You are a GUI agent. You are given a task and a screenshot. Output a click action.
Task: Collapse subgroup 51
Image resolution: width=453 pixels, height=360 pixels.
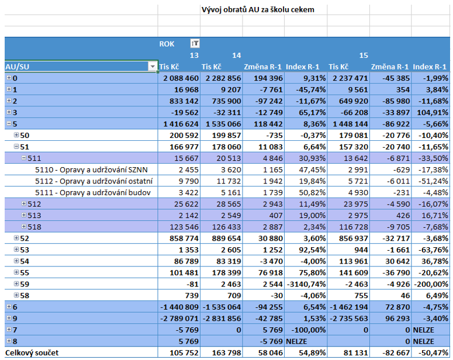pyautogui.click(x=16, y=147)
